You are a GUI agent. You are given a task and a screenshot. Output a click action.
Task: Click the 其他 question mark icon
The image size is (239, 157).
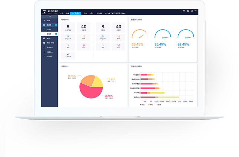(44, 38)
